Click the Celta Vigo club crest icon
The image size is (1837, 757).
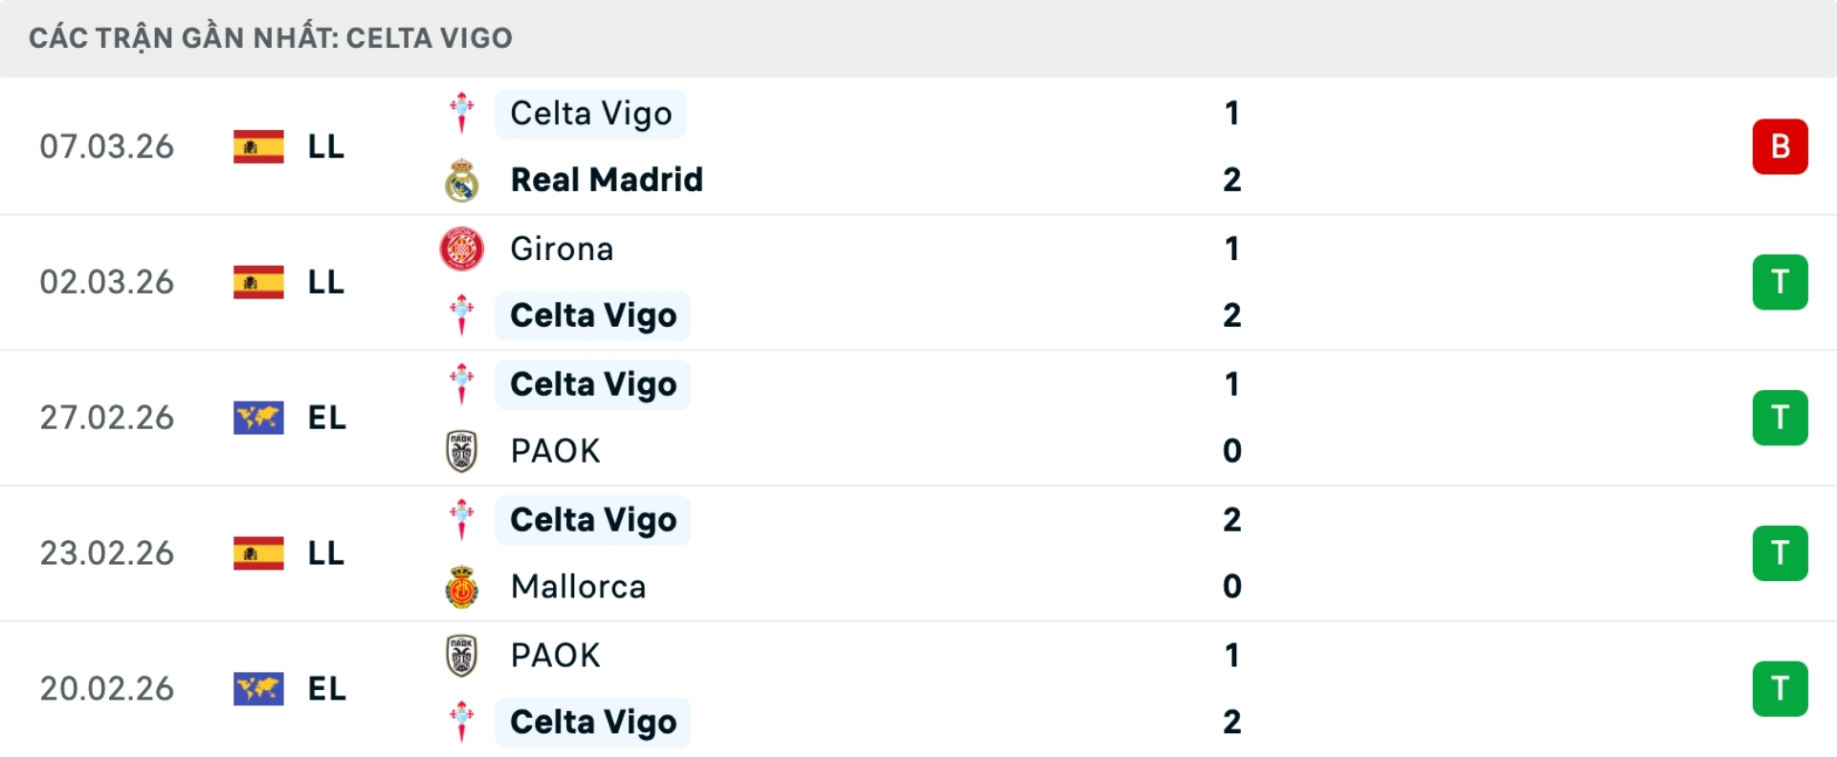(462, 113)
